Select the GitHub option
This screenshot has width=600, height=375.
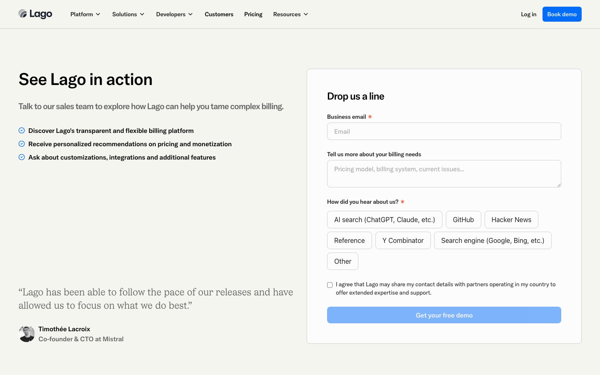463,220
